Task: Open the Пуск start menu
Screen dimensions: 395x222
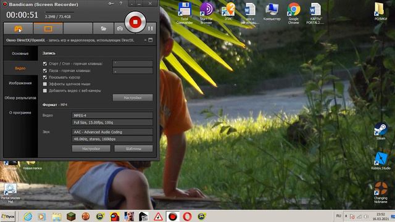Action: [8, 216]
